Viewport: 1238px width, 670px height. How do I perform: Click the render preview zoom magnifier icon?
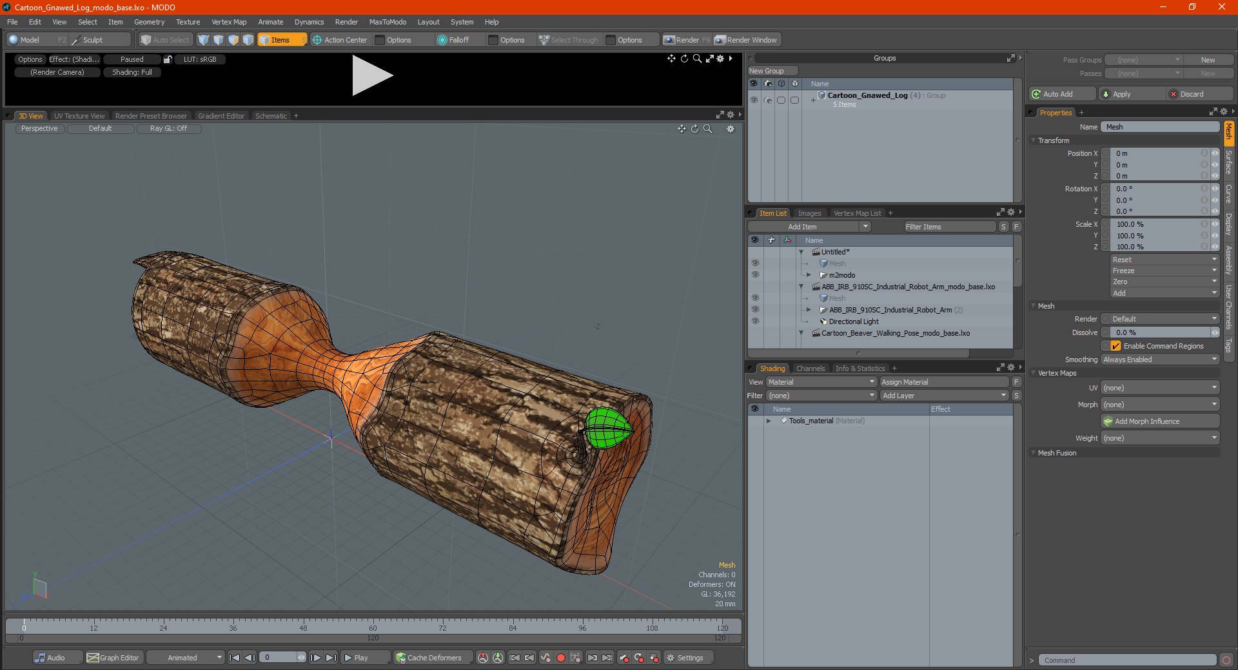pos(697,59)
